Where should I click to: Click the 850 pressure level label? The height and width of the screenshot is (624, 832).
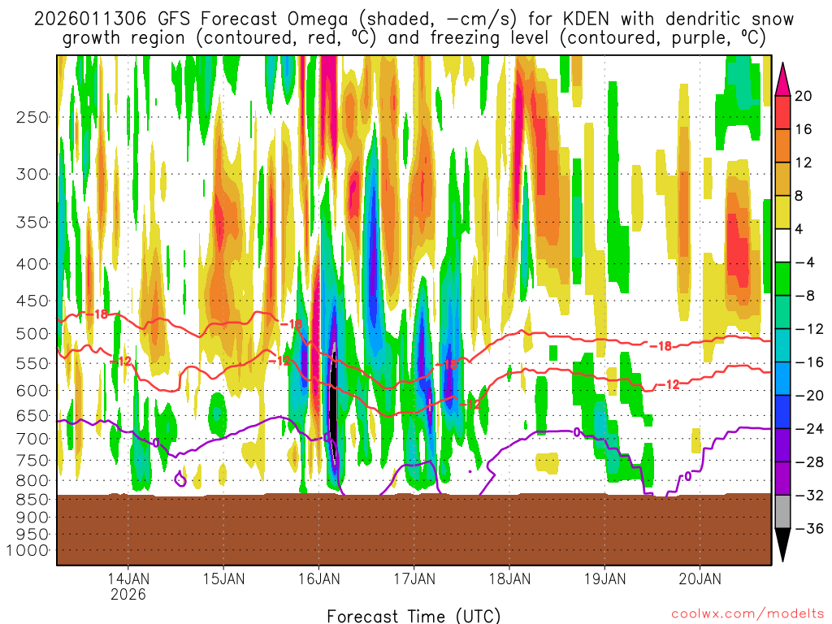(32, 500)
